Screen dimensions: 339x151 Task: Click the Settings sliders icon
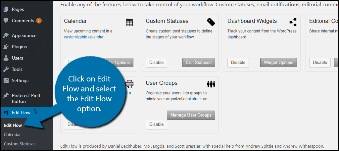click(x=6, y=80)
